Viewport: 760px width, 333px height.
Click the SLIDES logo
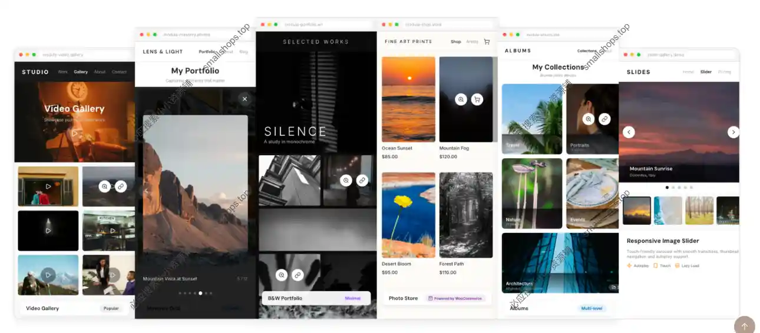[x=639, y=72]
